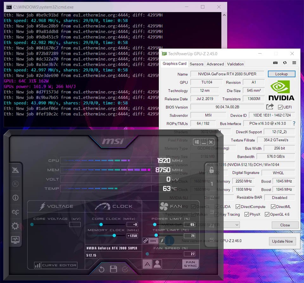Viewport: 304px width, 283px height.
Task: Click the priority lightning icon near temp limit
Action: (162, 241)
